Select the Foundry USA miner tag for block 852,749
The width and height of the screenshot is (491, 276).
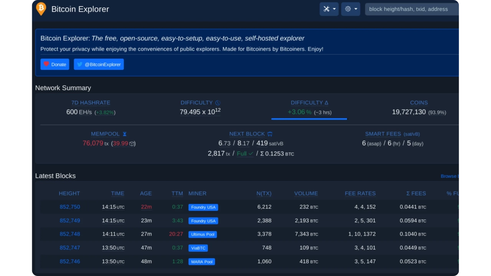203,221
